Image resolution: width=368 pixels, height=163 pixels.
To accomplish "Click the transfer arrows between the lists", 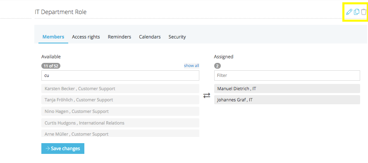I will coord(207,95).
